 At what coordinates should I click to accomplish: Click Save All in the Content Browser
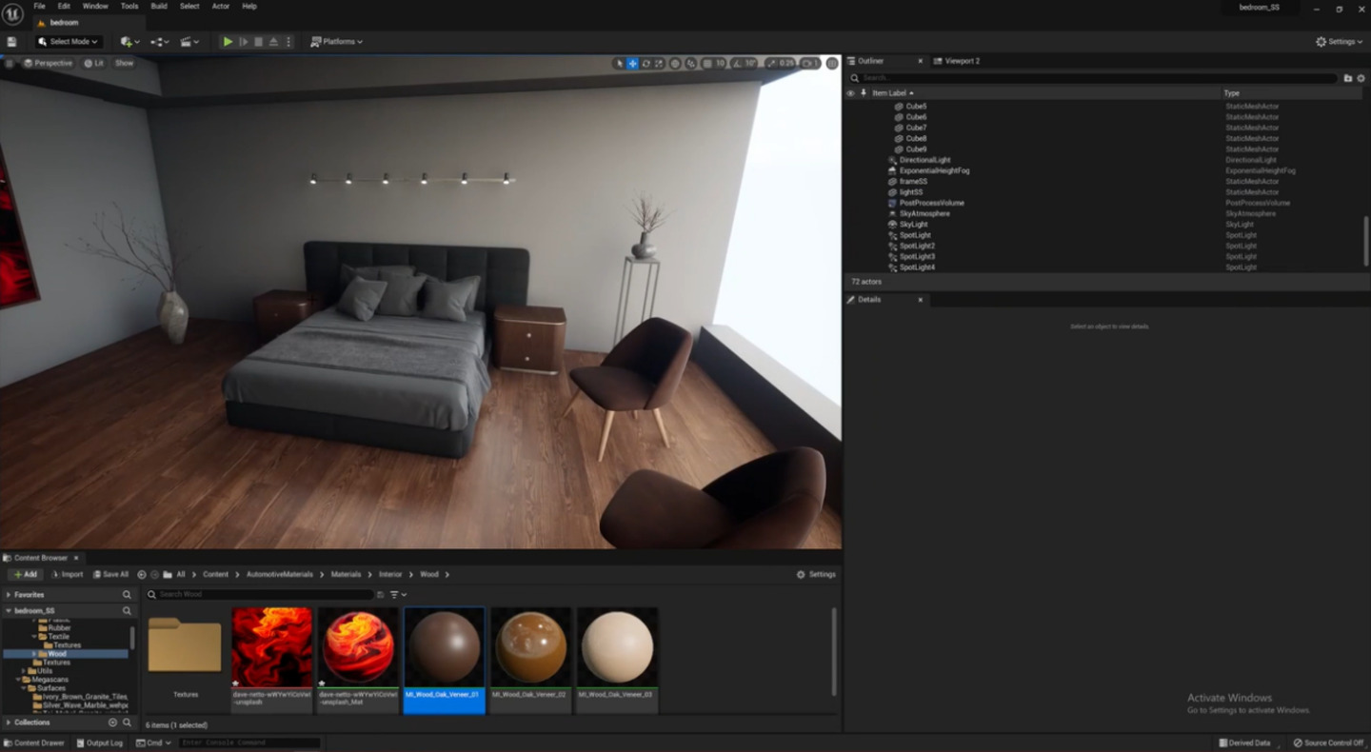click(x=111, y=574)
